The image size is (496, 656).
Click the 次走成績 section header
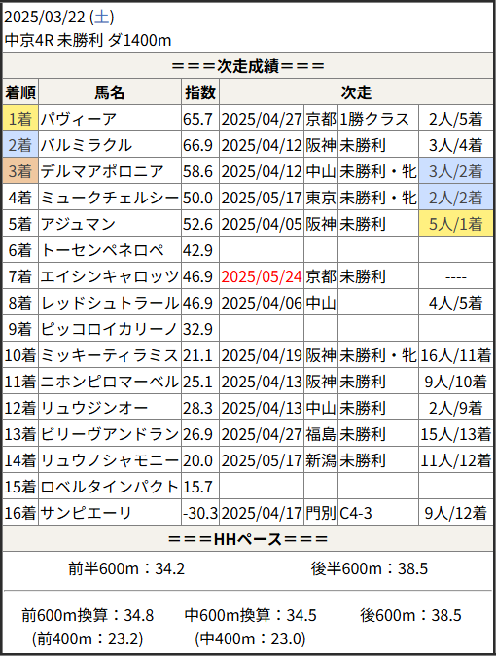[248, 65]
